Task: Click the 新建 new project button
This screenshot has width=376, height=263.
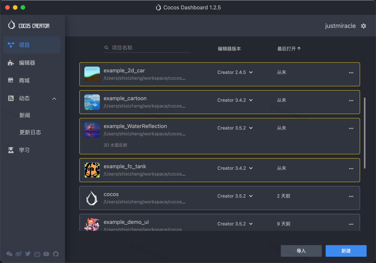Action: [346, 251]
